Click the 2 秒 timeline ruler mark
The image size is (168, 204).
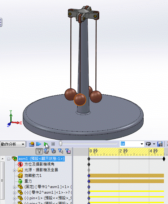pyautogui.click(x=124, y=151)
